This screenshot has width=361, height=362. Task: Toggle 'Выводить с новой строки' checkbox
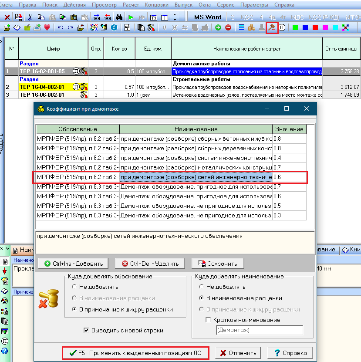86,330
